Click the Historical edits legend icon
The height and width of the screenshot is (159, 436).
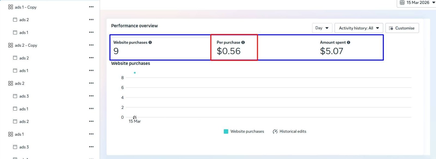[275, 131]
